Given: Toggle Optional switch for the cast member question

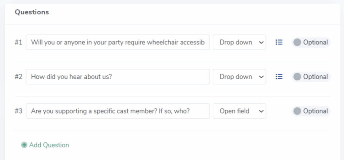Looking at the screenshot, I should 297,111.
